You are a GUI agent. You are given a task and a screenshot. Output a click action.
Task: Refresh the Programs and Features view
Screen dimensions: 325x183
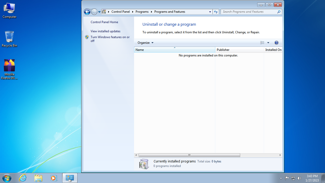click(216, 12)
